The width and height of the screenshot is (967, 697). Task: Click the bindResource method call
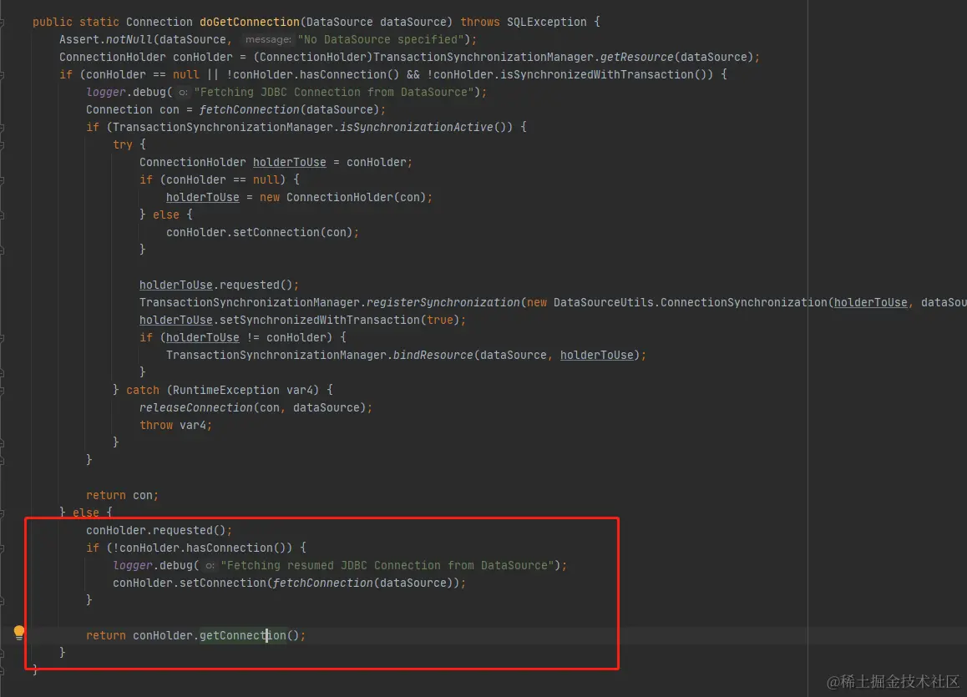pyautogui.click(x=433, y=355)
